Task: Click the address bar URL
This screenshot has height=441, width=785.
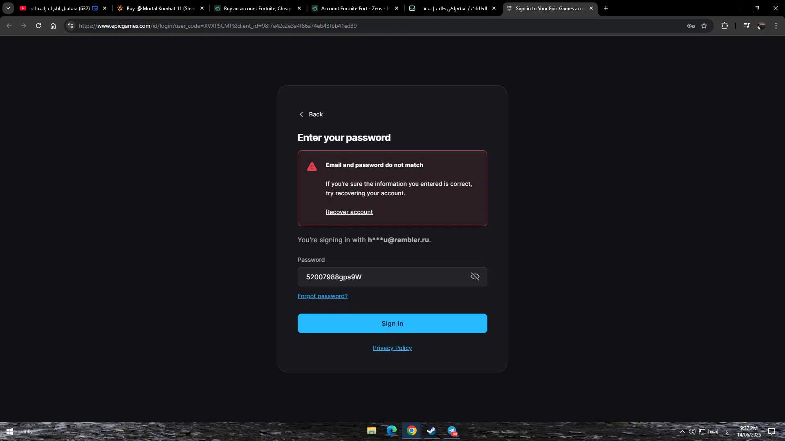Action: 218,26
